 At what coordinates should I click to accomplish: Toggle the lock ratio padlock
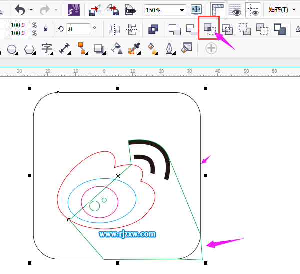[x=45, y=29]
